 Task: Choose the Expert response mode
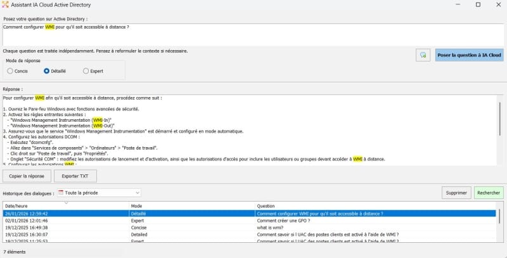pyautogui.click(x=86, y=71)
